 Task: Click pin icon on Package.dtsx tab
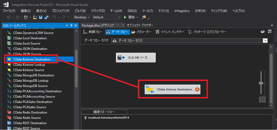coord(118,25)
